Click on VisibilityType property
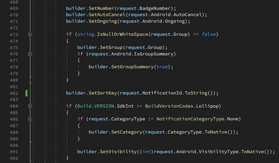The width and height of the screenshot is (279, 163). click(219, 151)
